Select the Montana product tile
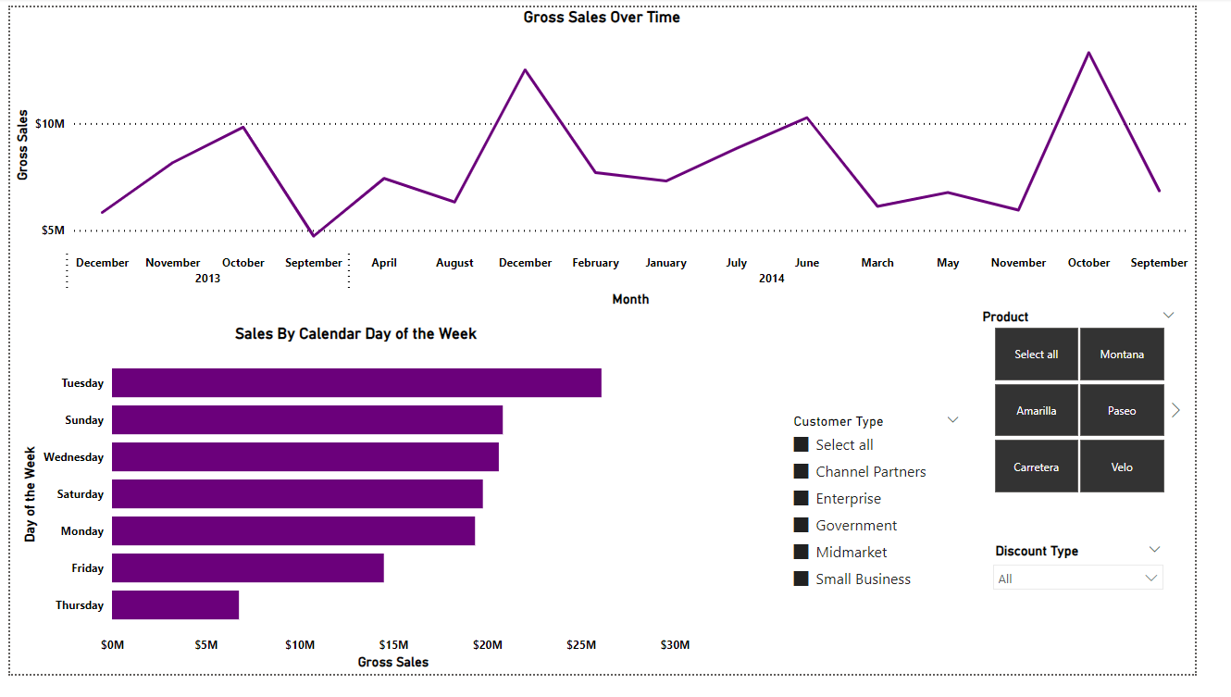1231x697 pixels. tap(1122, 354)
